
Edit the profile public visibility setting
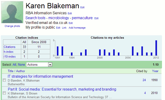pyautogui.click(x=58, y=28)
